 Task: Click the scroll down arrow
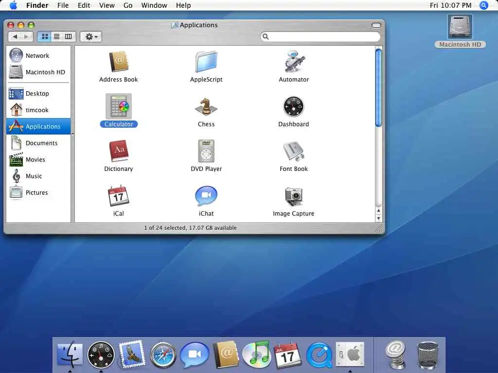(x=378, y=219)
